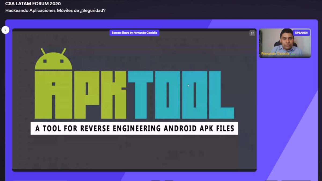Click the back arrow button
The image size is (322, 181).
pos(5,30)
